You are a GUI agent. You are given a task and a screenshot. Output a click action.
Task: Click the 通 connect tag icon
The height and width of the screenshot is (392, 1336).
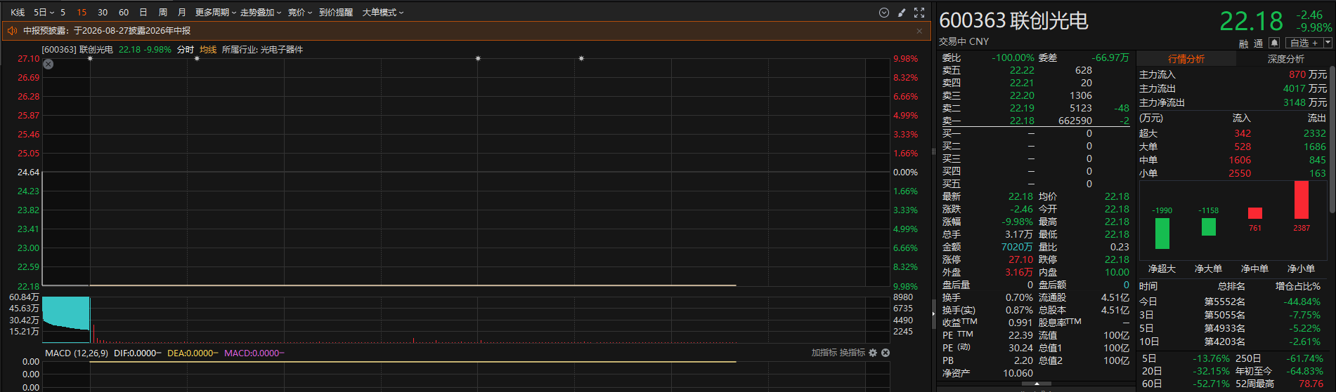[1258, 43]
